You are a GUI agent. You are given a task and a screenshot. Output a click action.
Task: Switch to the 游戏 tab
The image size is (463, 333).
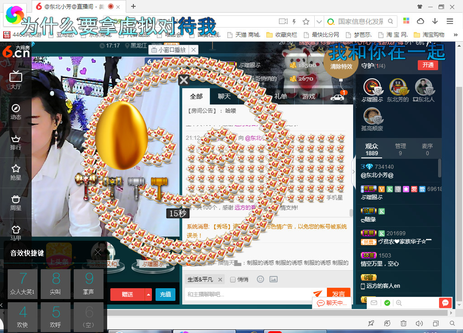308,96
